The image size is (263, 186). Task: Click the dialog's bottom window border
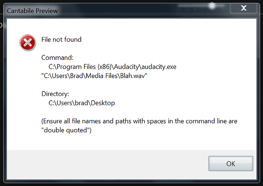pyautogui.click(x=131, y=181)
